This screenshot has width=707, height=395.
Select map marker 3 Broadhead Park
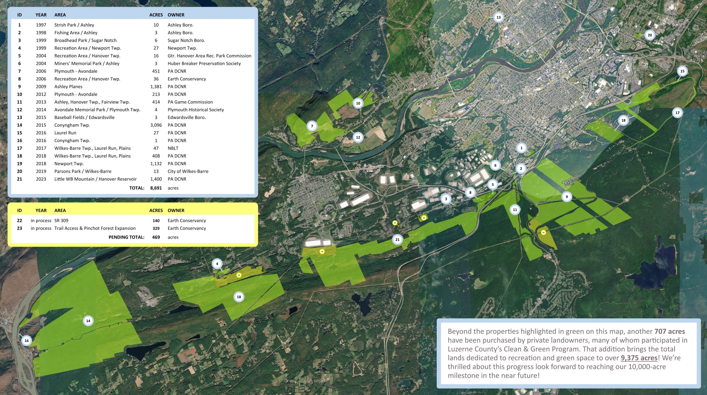click(446, 199)
